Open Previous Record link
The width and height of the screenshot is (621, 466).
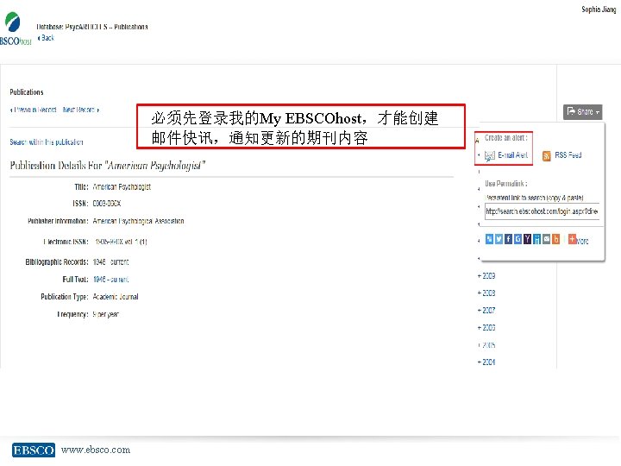34,110
